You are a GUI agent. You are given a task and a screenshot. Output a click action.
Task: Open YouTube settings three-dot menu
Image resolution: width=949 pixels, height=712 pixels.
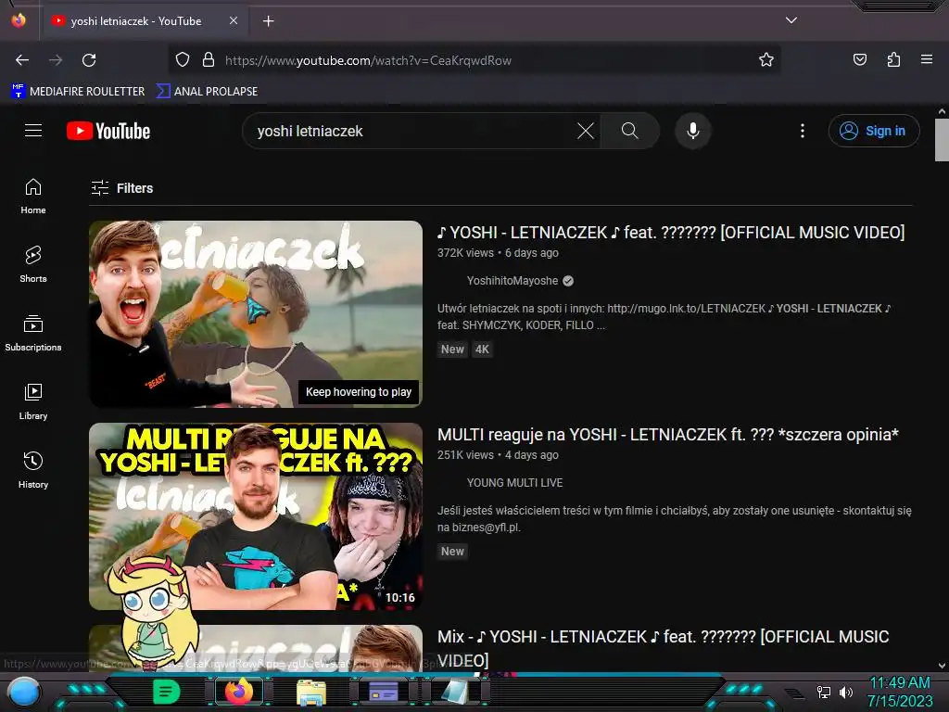pyautogui.click(x=803, y=131)
